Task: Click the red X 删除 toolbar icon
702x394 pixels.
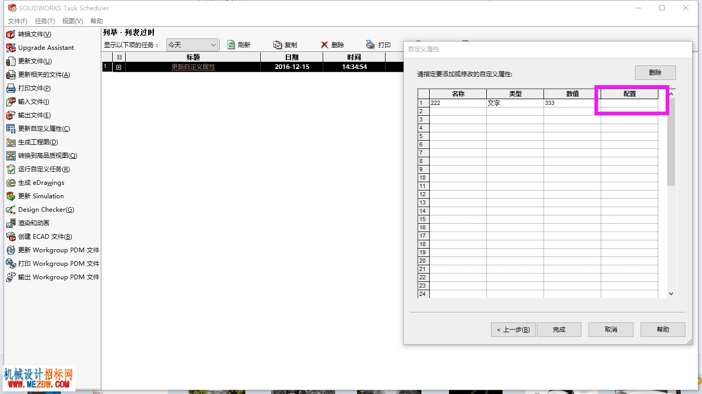Action: tap(324, 45)
